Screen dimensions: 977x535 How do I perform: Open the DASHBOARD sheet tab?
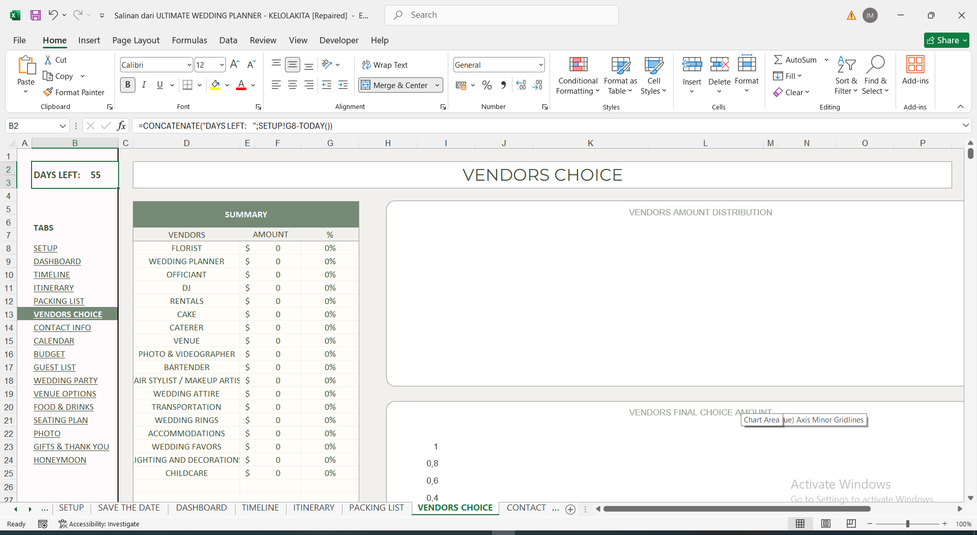point(202,508)
